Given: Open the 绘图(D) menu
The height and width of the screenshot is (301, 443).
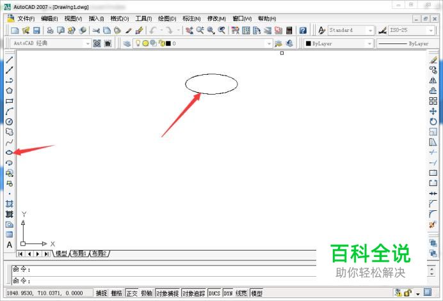Looking at the screenshot, I should point(167,19).
